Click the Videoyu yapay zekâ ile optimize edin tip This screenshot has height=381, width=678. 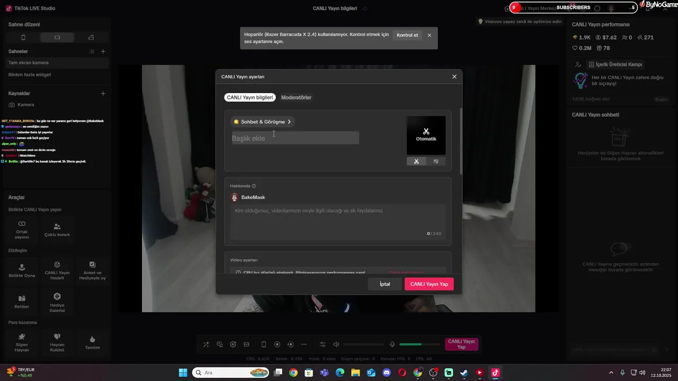(x=520, y=22)
